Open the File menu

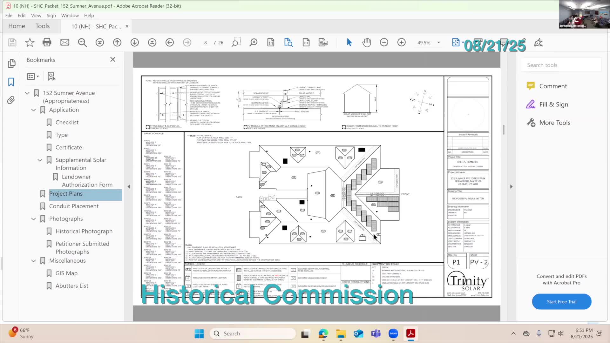(x=9, y=15)
